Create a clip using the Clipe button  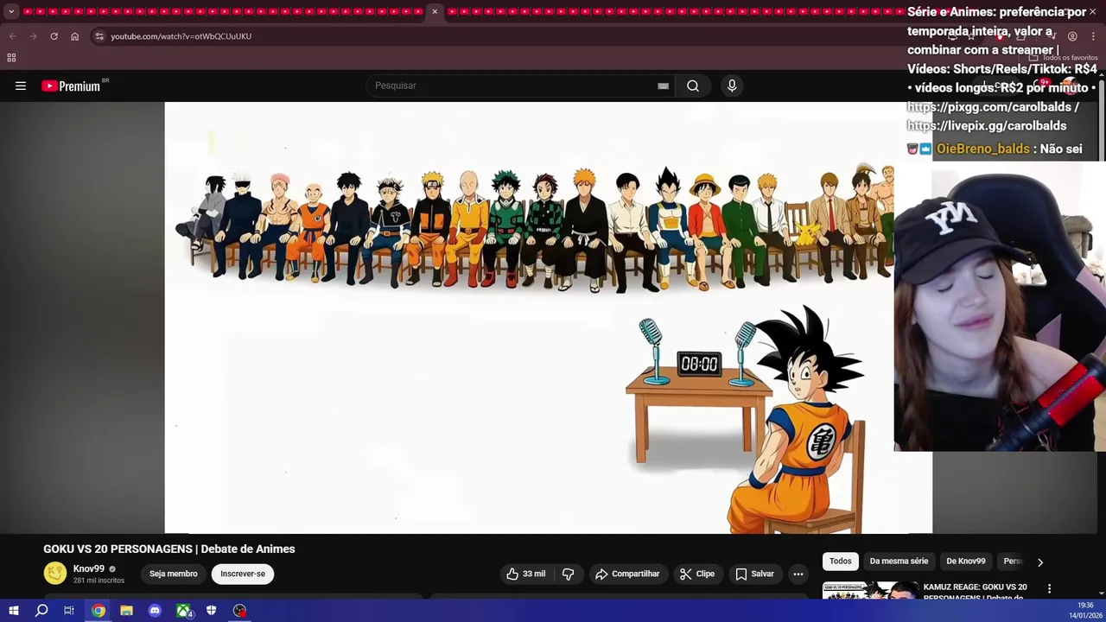point(697,574)
